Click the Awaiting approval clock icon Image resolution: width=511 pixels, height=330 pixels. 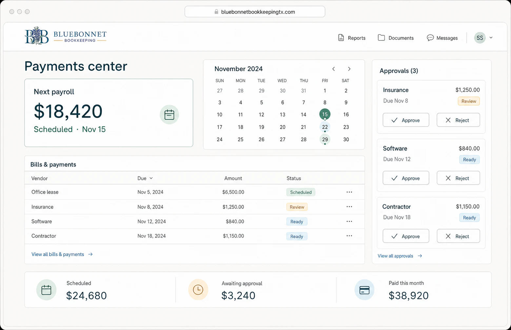pyautogui.click(x=198, y=290)
